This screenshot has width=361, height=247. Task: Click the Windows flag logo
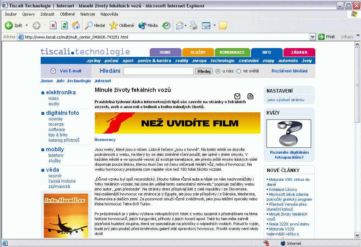pyautogui.click(x=354, y=14)
